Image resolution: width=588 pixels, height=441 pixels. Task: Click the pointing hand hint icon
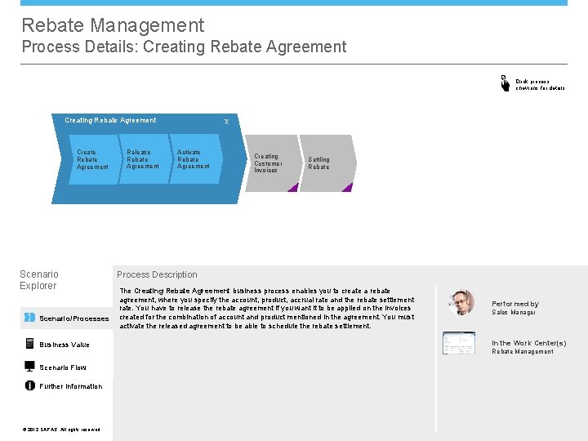pyautogui.click(x=506, y=83)
